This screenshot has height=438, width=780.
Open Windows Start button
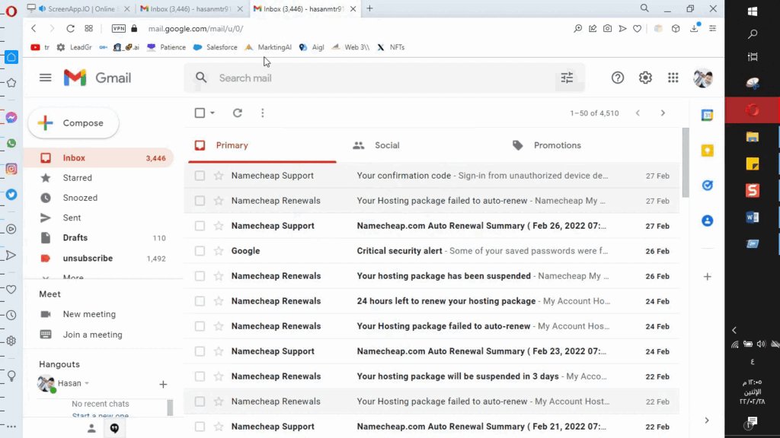(x=752, y=11)
